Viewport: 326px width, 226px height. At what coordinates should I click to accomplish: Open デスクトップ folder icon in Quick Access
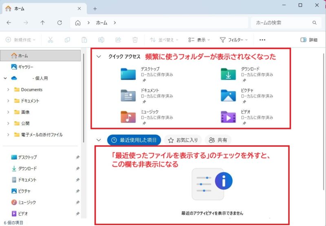click(x=128, y=74)
